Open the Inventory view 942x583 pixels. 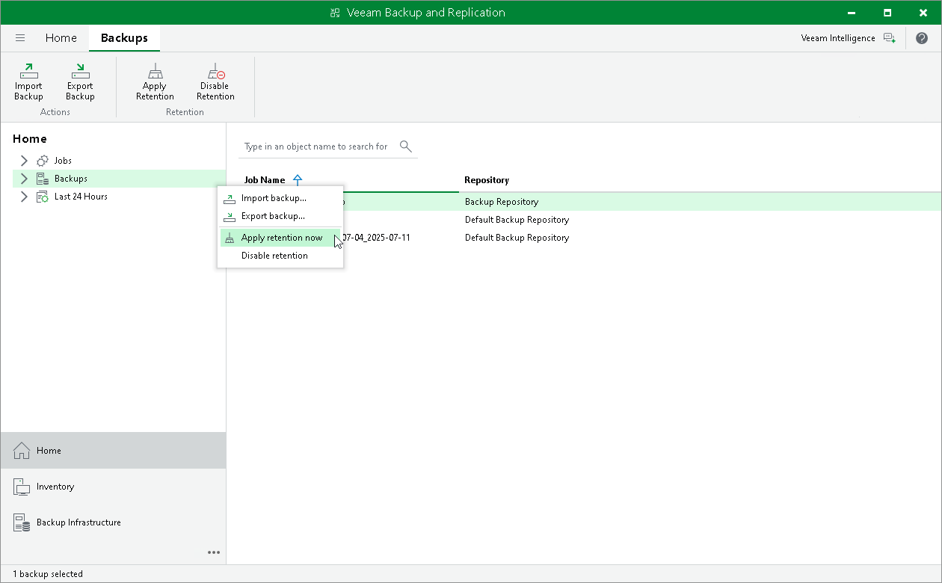tap(113, 487)
